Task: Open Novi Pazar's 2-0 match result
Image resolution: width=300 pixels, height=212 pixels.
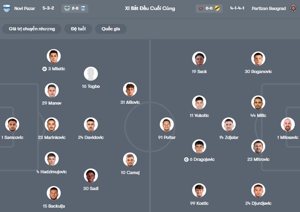Action: [x=75, y=8]
